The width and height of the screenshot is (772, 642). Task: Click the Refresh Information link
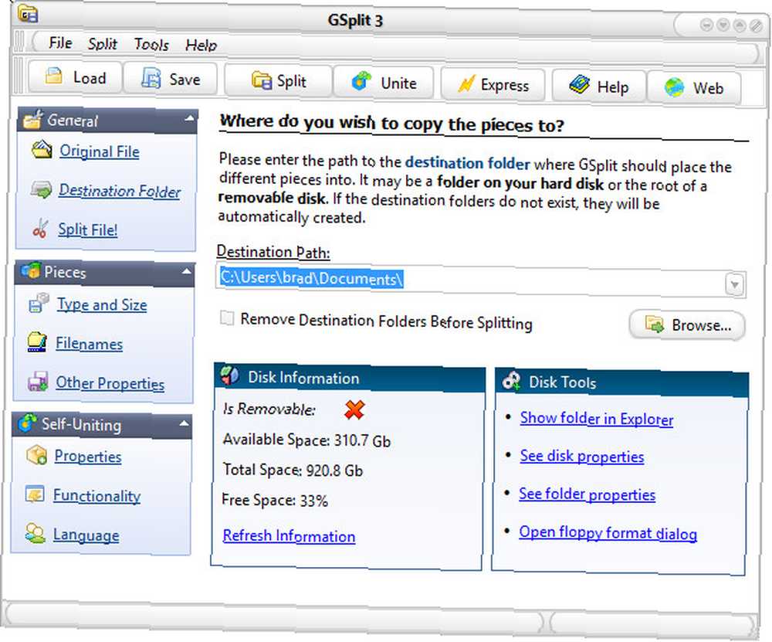click(289, 535)
